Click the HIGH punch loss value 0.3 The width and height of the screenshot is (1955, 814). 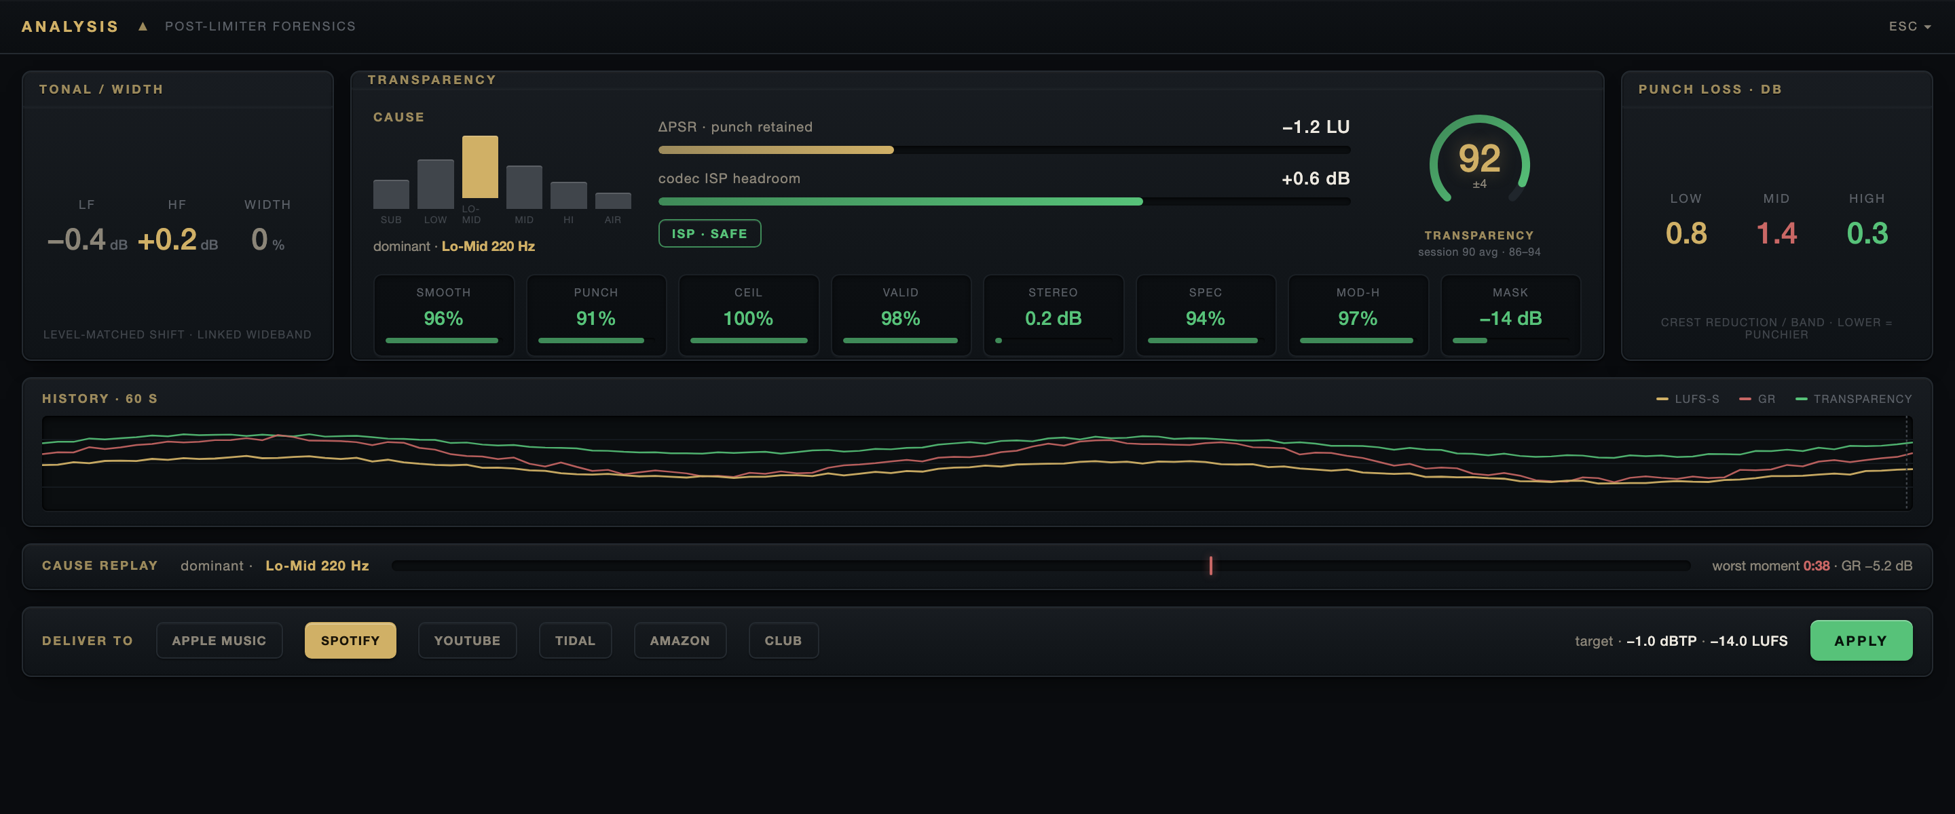[1867, 233]
